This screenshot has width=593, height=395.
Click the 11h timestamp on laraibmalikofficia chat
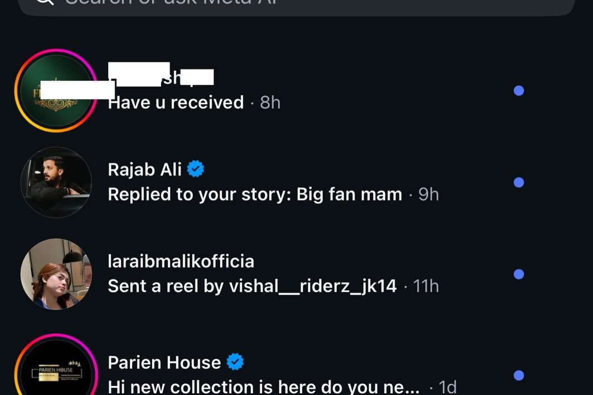pos(426,286)
